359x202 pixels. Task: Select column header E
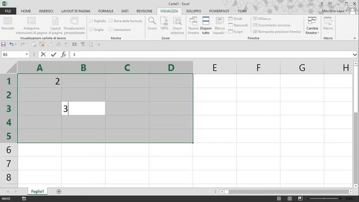pos(214,67)
